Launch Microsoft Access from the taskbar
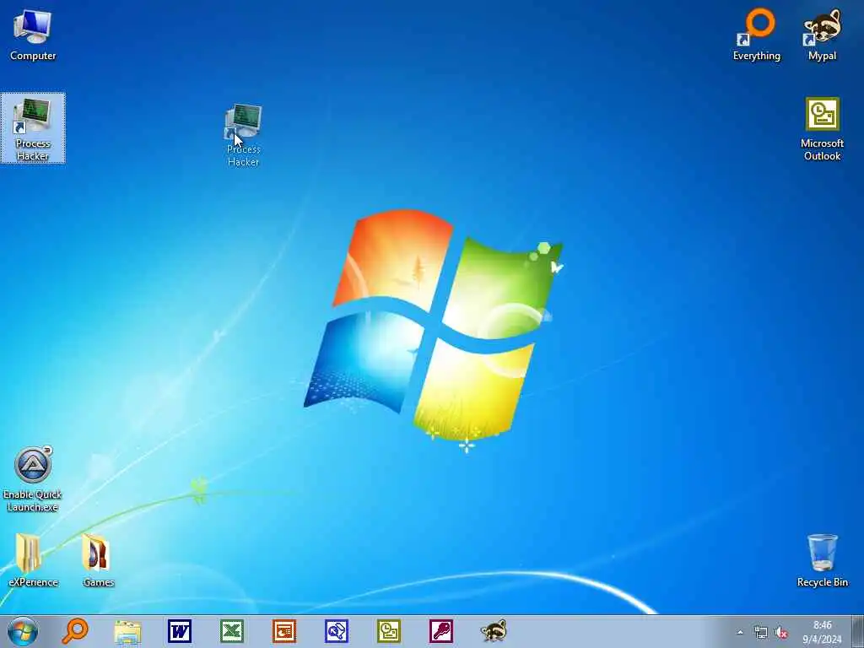Image resolution: width=864 pixels, height=648 pixels. tap(441, 631)
